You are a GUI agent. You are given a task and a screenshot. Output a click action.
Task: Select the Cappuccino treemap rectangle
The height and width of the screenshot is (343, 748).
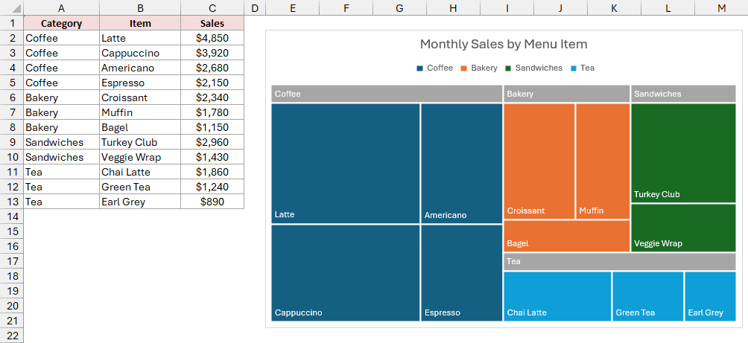[346, 273]
